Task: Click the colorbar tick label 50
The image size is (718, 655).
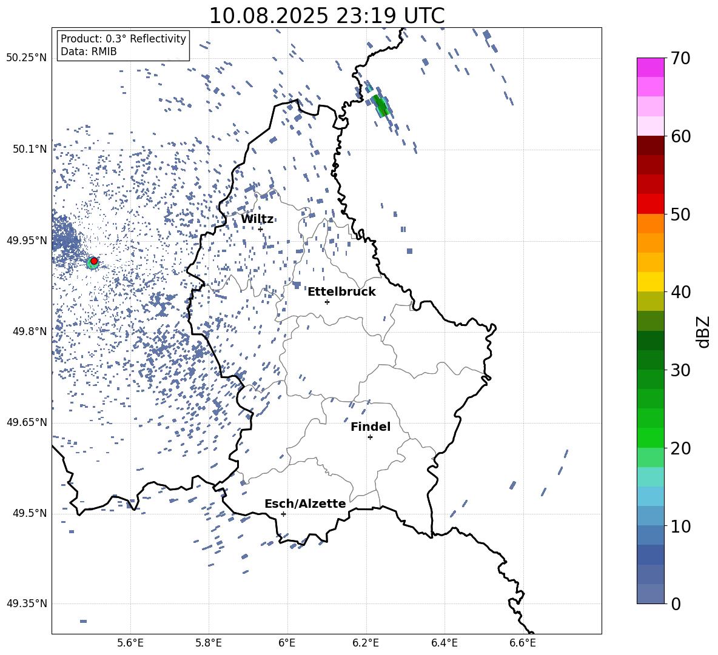Action: 680,214
